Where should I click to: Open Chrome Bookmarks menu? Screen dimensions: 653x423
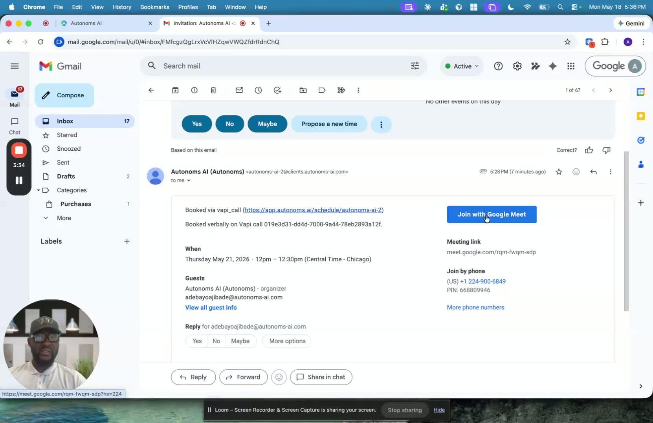click(x=155, y=7)
